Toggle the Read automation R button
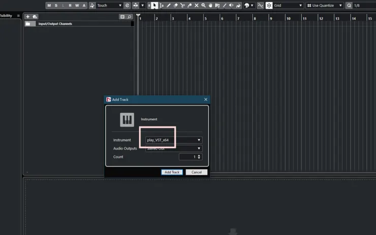Viewport: 376px width, 235px height. [x=70, y=5]
